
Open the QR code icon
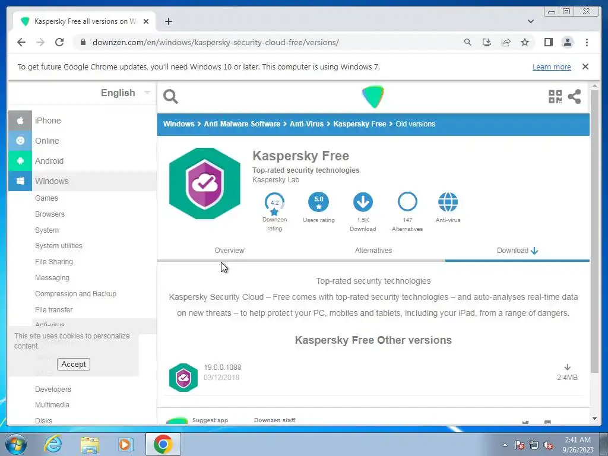point(555,97)
